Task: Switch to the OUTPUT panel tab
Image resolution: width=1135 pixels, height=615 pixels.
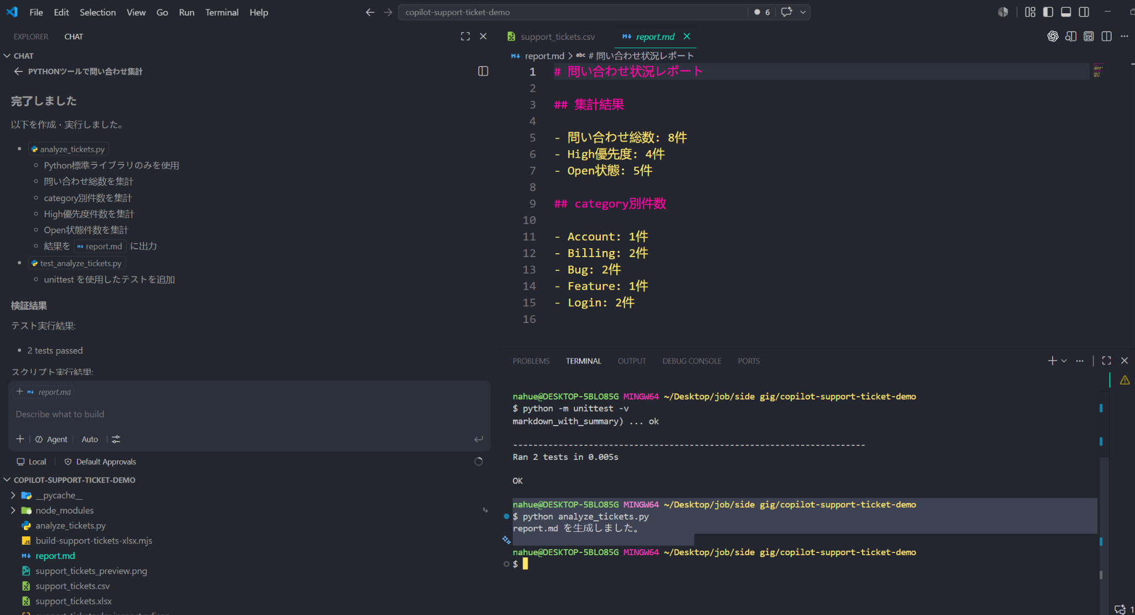Action: tap(632, 361)
